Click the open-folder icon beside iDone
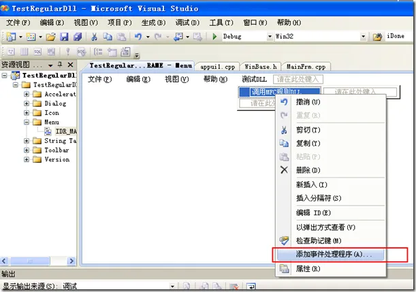 [377, 37]
